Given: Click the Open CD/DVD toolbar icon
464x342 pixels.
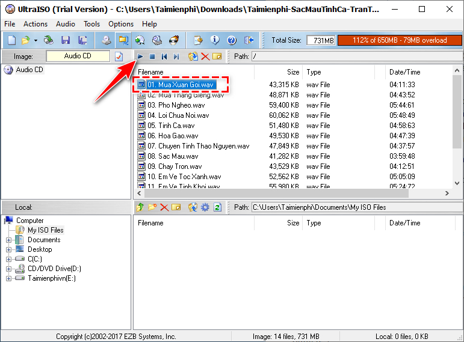Looking at the screenshot, I should coord(49,40).
